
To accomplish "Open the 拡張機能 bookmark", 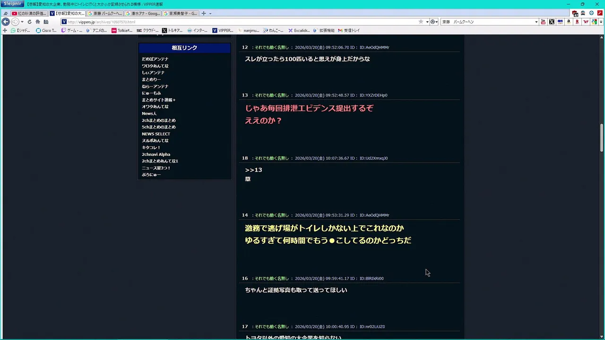I will (x=324, y=30).
